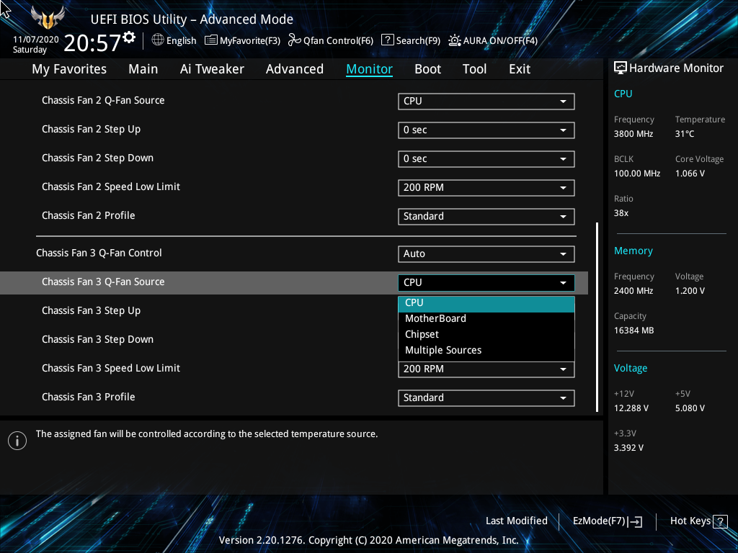The image size is (738, 553).
Task: Select Chassis Fan 3 Q-Fan Control label
Action: [x=99, y=253]
